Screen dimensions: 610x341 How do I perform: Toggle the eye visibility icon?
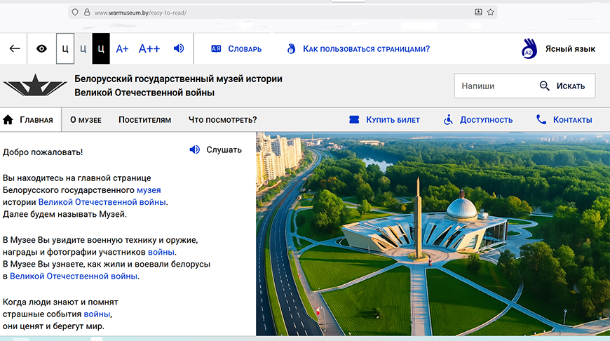pyautogui.click(x=42, y=48)
